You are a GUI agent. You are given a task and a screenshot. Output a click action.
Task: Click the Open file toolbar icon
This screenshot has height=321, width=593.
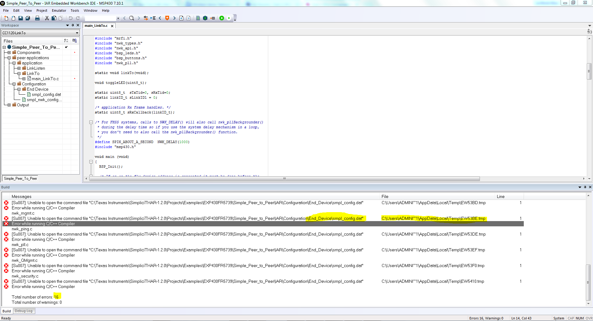pyautogui.click(x=13, y=18)
